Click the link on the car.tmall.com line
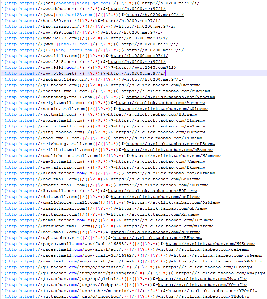The height and width of the screenshot is (299, 267). click(x=155, y=232)
